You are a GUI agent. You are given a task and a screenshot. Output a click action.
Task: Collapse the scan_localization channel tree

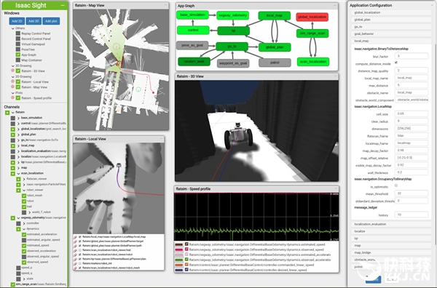click(18, 173)
